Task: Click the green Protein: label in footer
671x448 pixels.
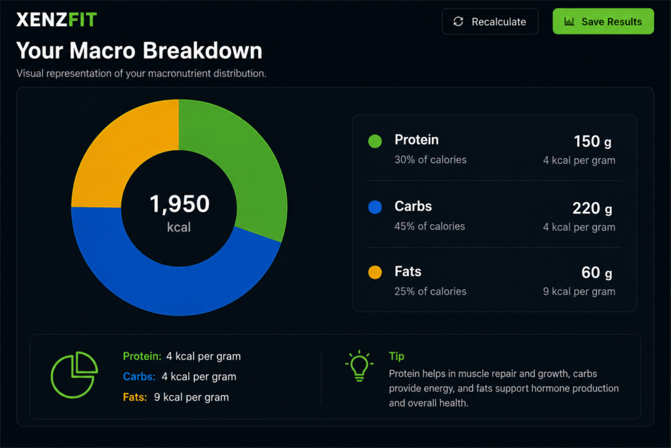Action: pyautogui.click(x=142, y=356)
